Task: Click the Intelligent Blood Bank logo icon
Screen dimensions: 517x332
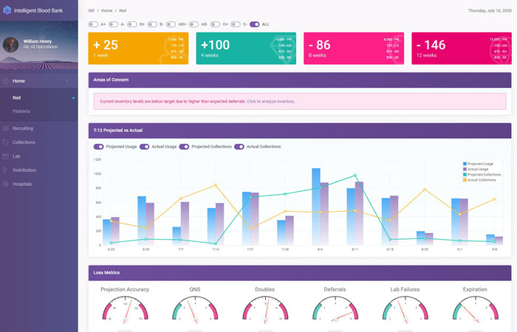Action: (x=7, y=10)
